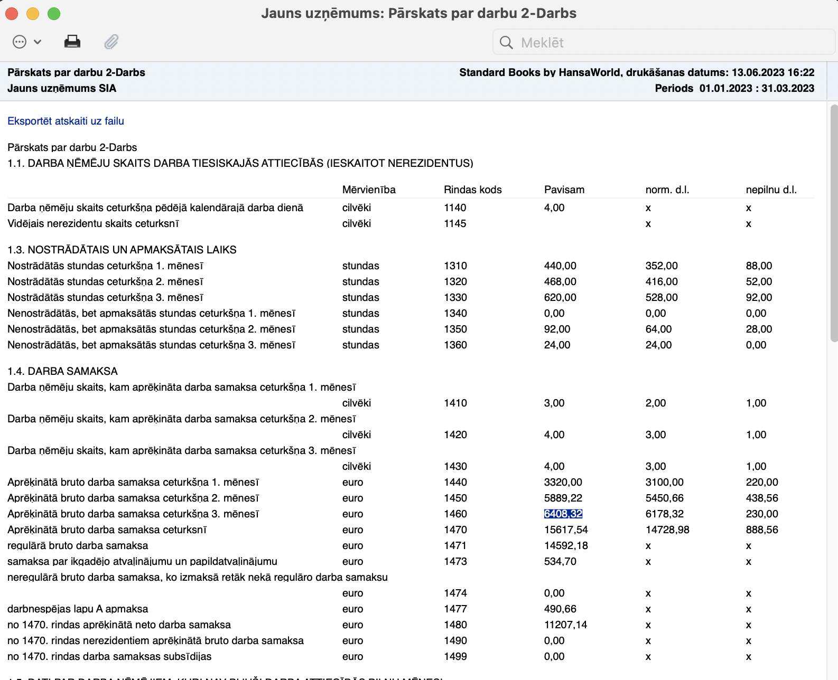Click the Eksportēt atskaiti uz failu link
This screenshot has width=838, height=680.
[66, 121]
